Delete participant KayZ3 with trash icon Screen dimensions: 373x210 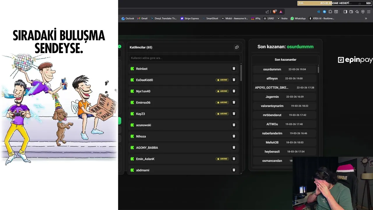(234, 114)
